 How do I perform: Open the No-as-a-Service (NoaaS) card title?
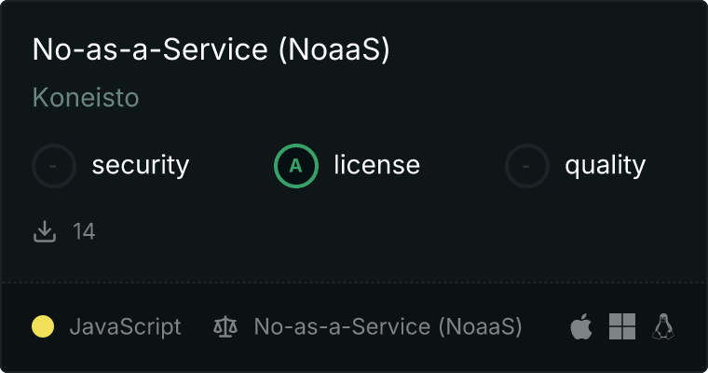(211, 50)
